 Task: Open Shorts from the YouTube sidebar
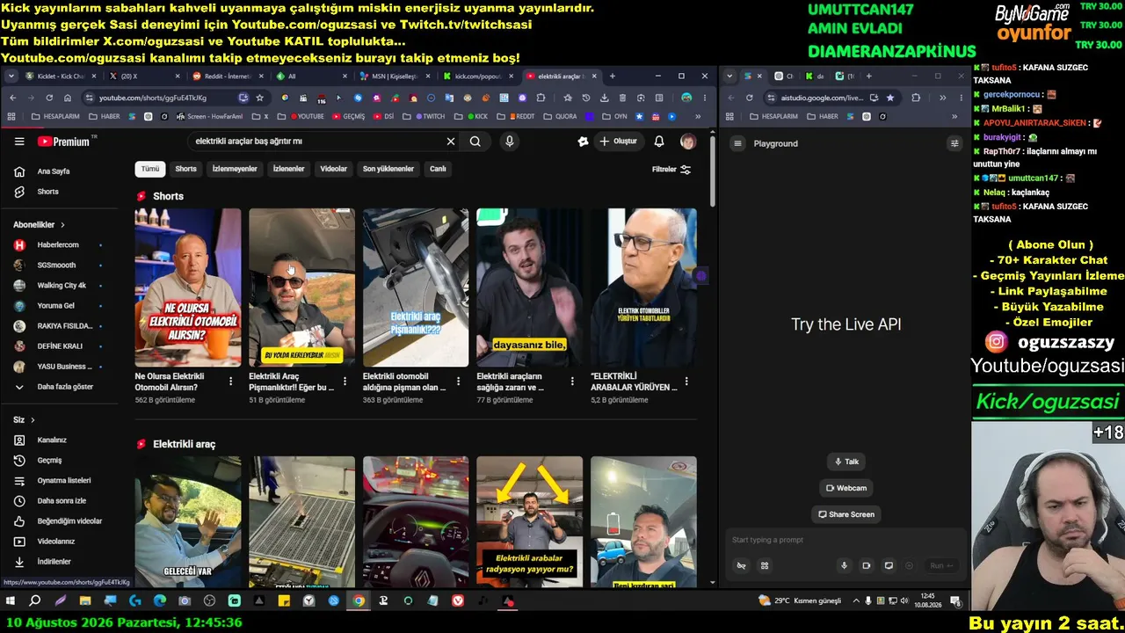point(58,192)
